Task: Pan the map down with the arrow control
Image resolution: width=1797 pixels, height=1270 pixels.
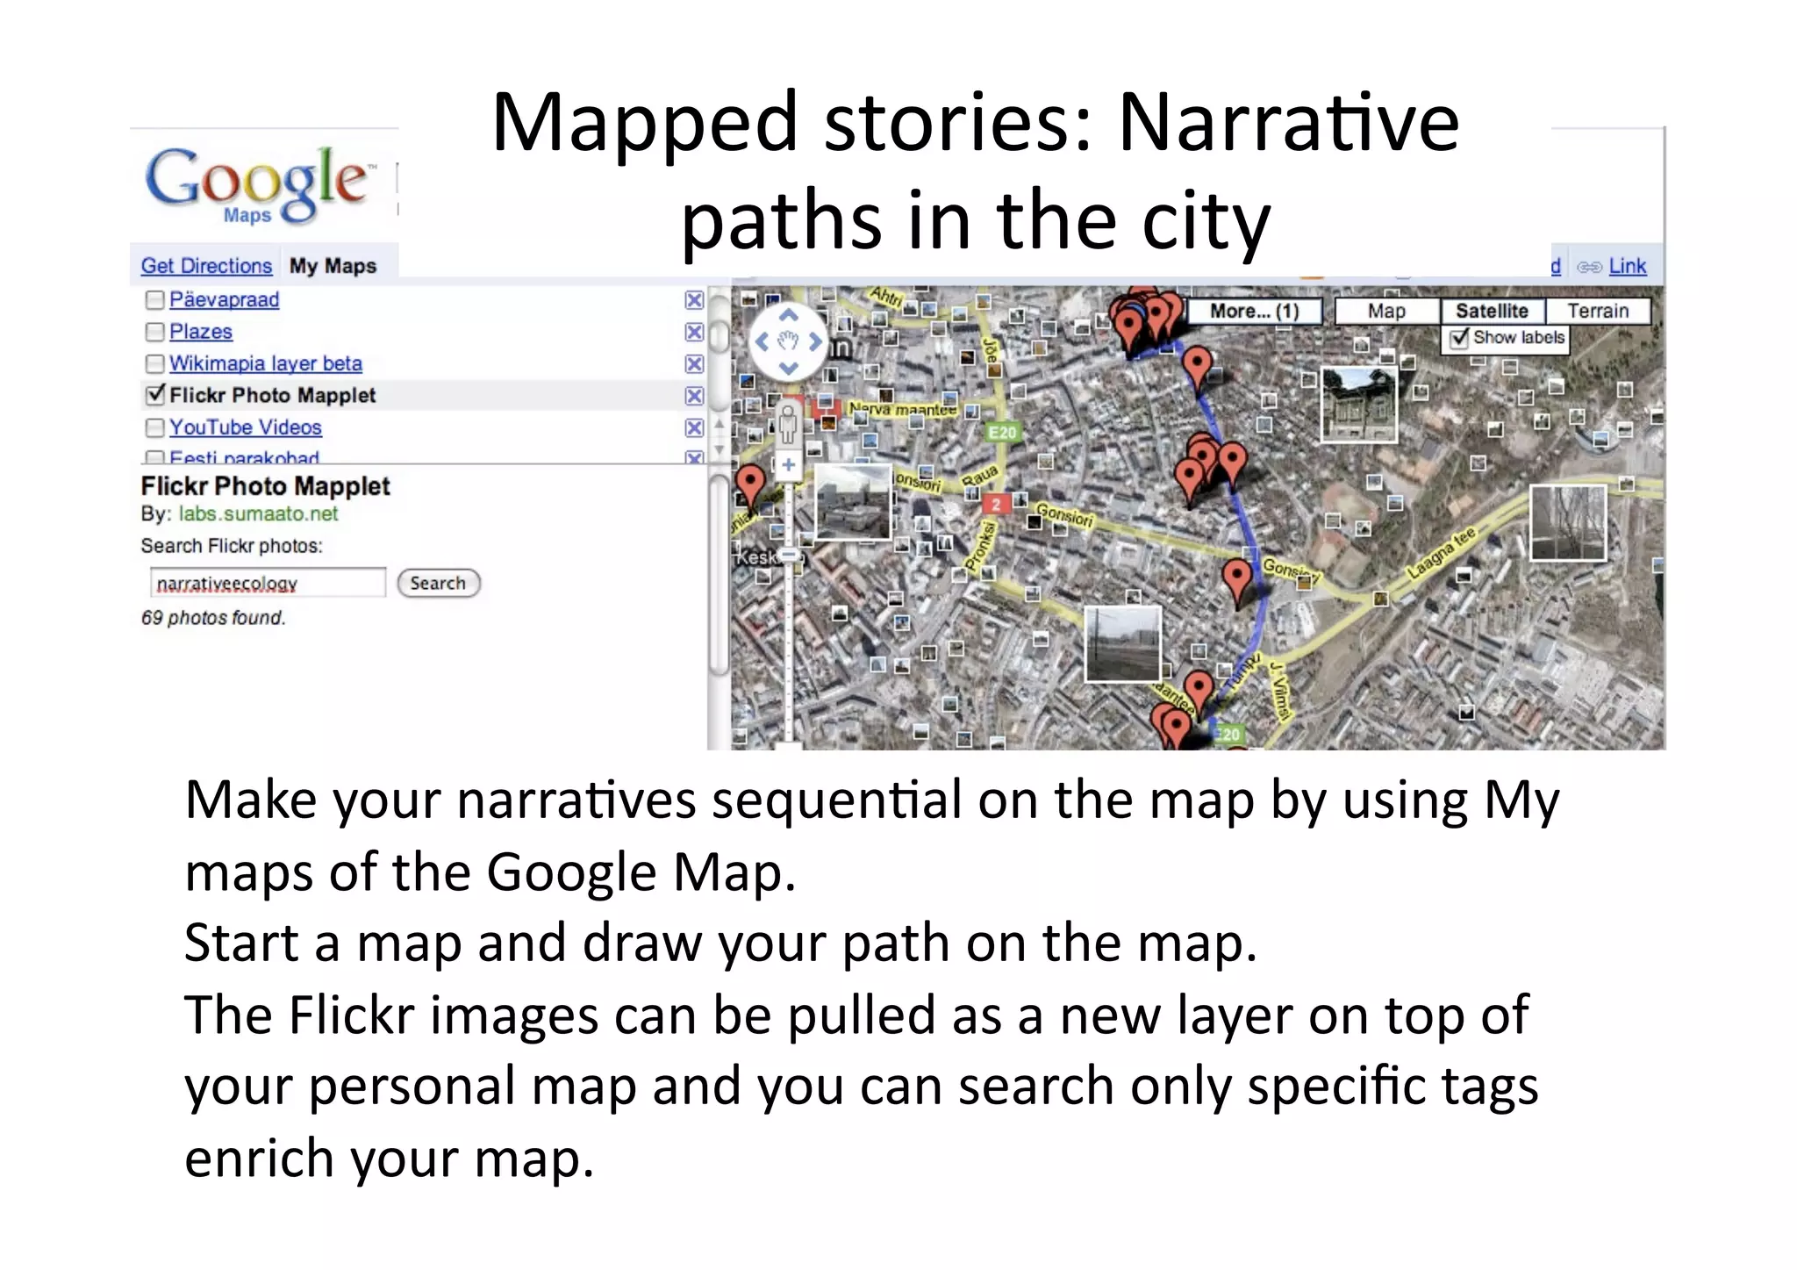Action: 788,368
